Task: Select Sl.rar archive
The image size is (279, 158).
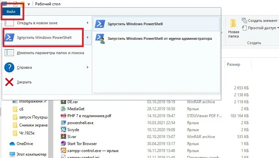Action: pyautogui.click(x=72, y=137)
